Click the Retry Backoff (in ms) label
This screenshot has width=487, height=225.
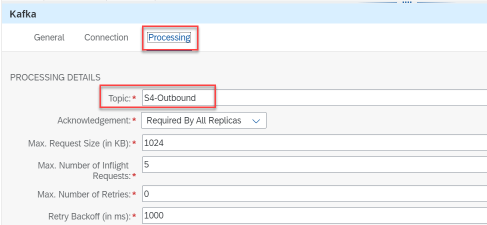pos(89,216)
